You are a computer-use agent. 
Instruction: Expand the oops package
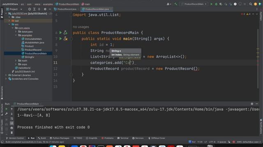pyautogui.click(x=16, y=65)
